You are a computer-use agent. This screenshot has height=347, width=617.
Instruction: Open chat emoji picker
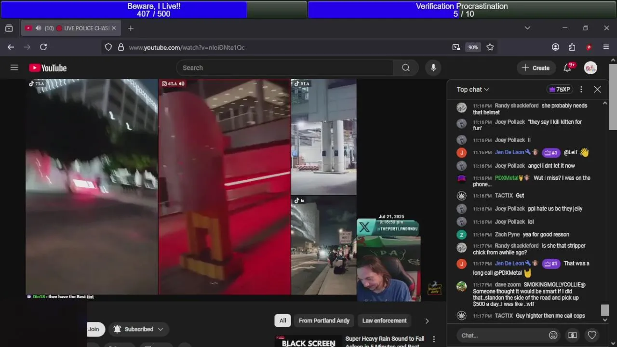[x=553, y=335]
